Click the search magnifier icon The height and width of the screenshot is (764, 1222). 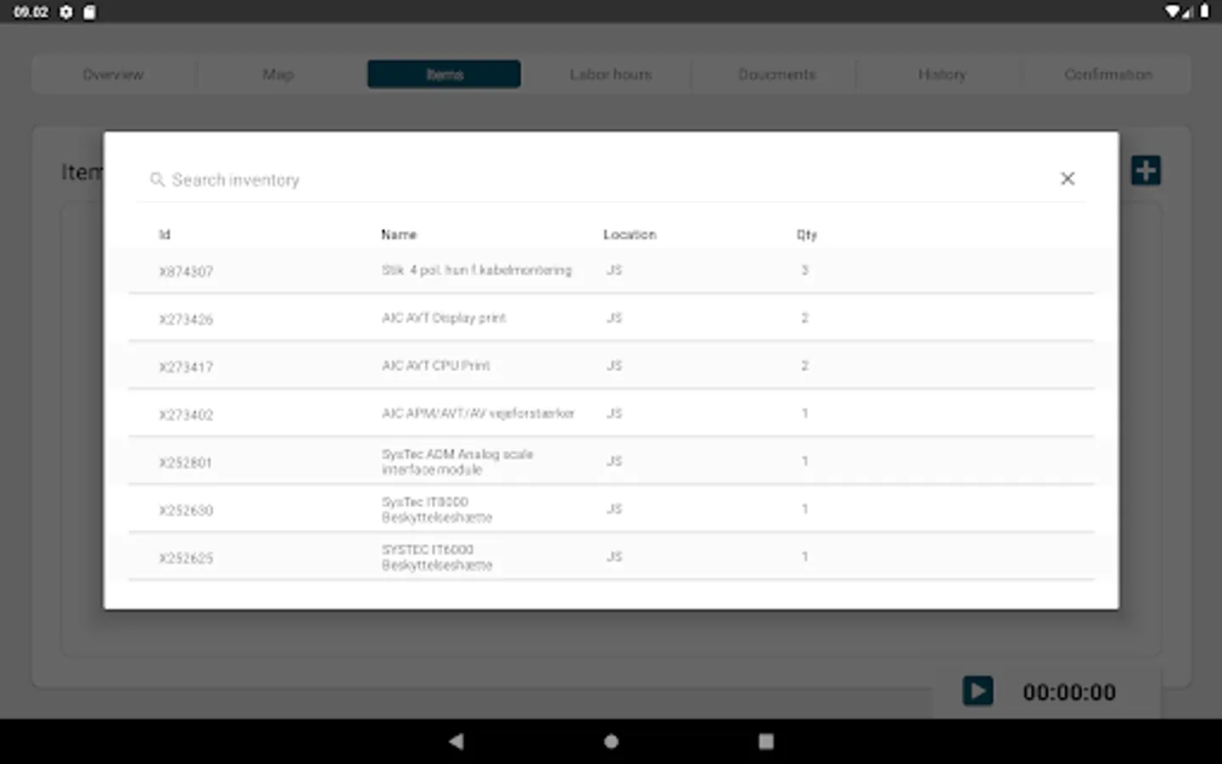pyautogui.click(x=157, y=180)
